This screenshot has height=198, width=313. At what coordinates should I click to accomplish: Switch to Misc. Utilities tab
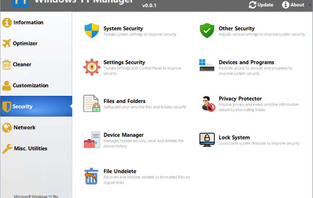click(30, 148)
